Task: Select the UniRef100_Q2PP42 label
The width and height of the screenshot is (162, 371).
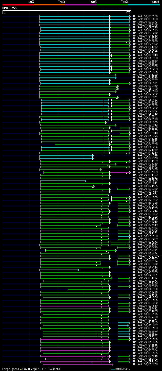Action: pyautogui.click(x=145, y=125)
